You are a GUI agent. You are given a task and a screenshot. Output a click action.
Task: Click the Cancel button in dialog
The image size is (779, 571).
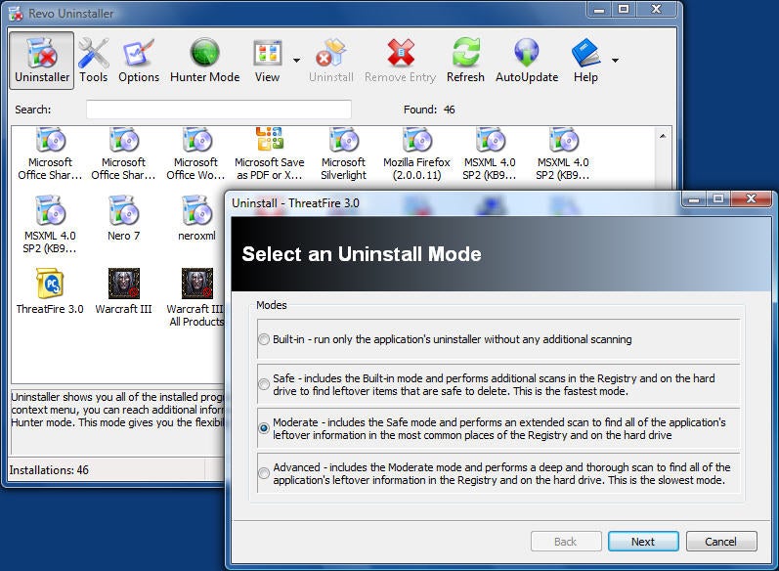pyautogui.click(x=721, y=542)
